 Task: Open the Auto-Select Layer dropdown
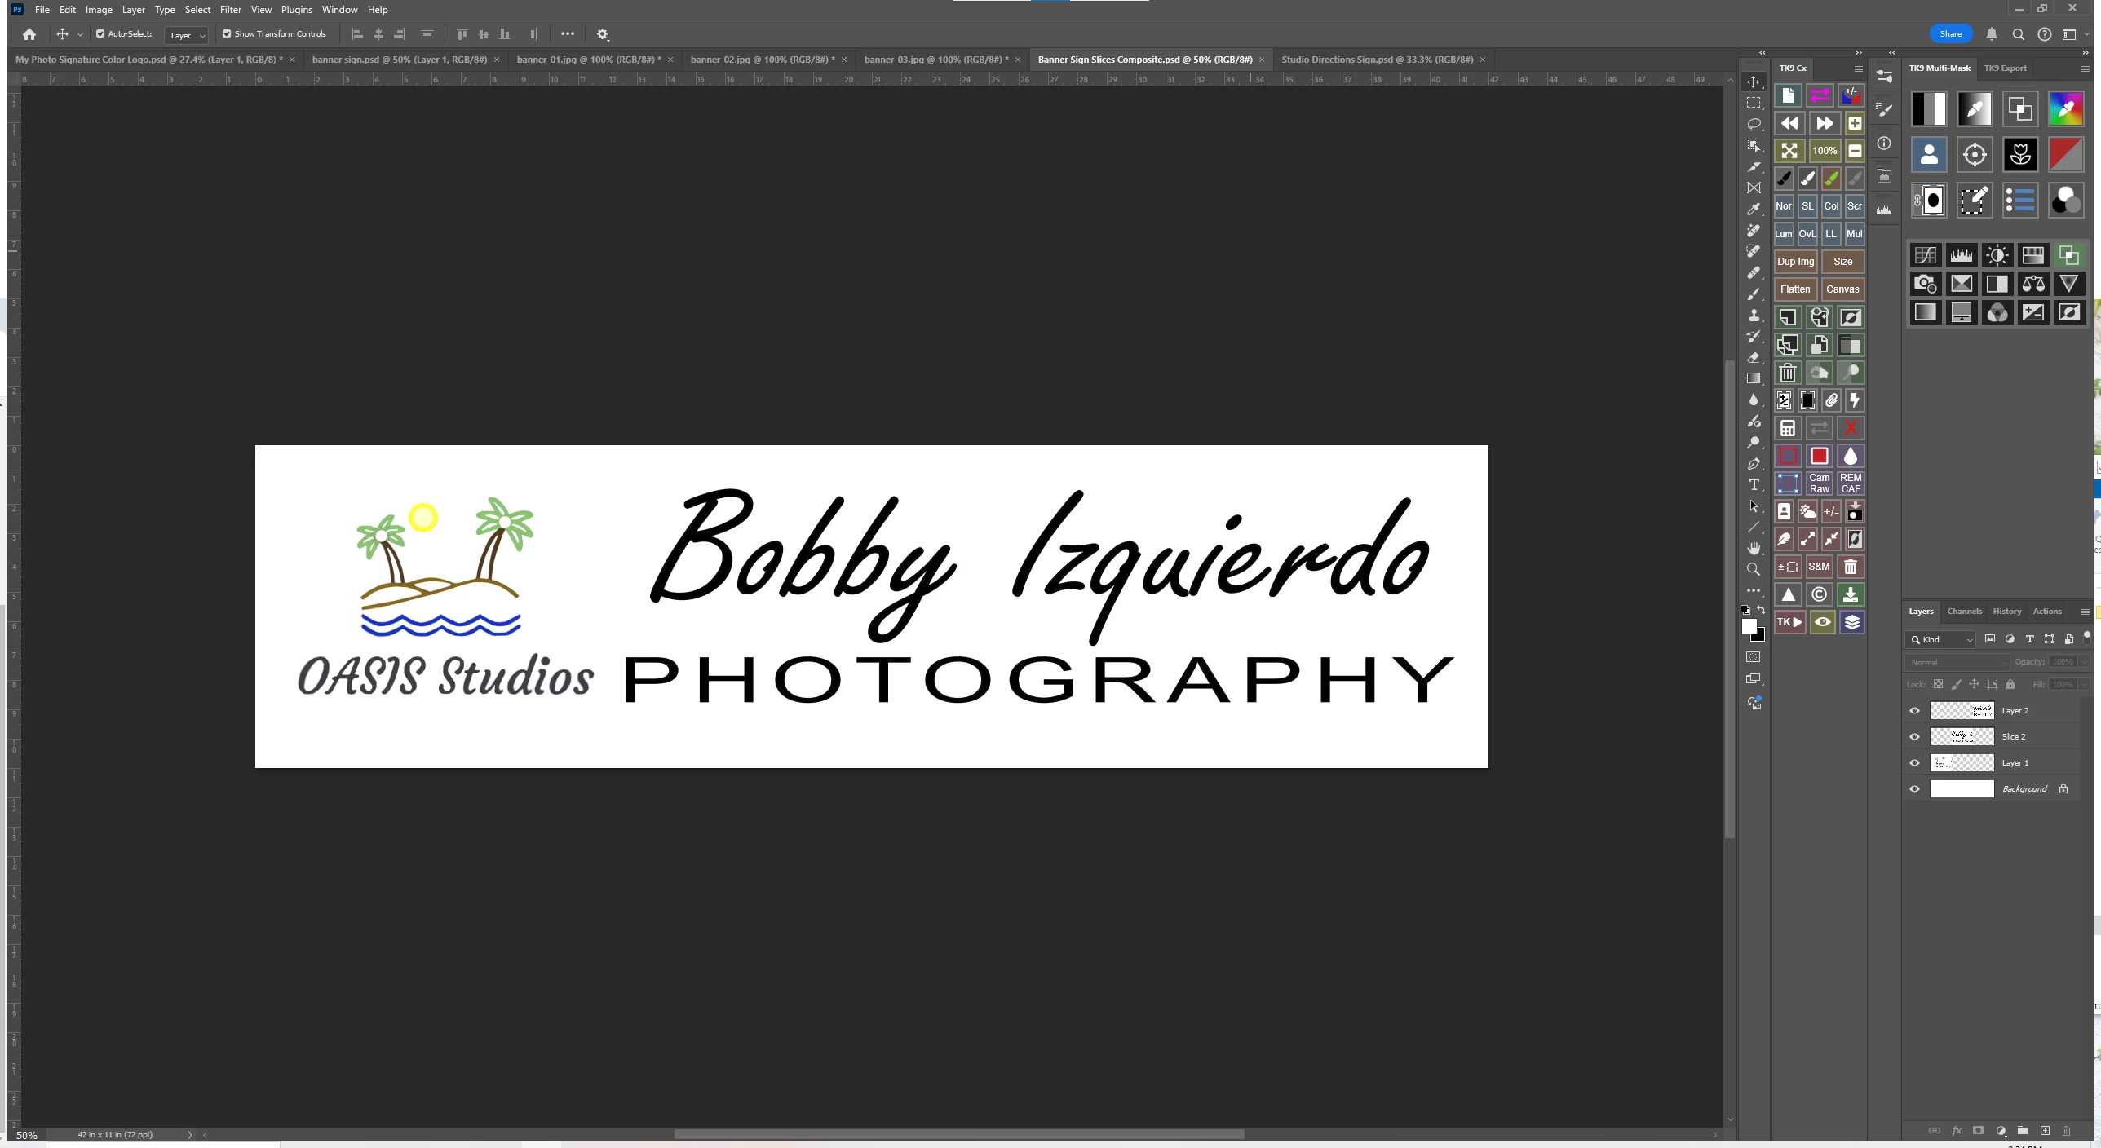(187, 35)
